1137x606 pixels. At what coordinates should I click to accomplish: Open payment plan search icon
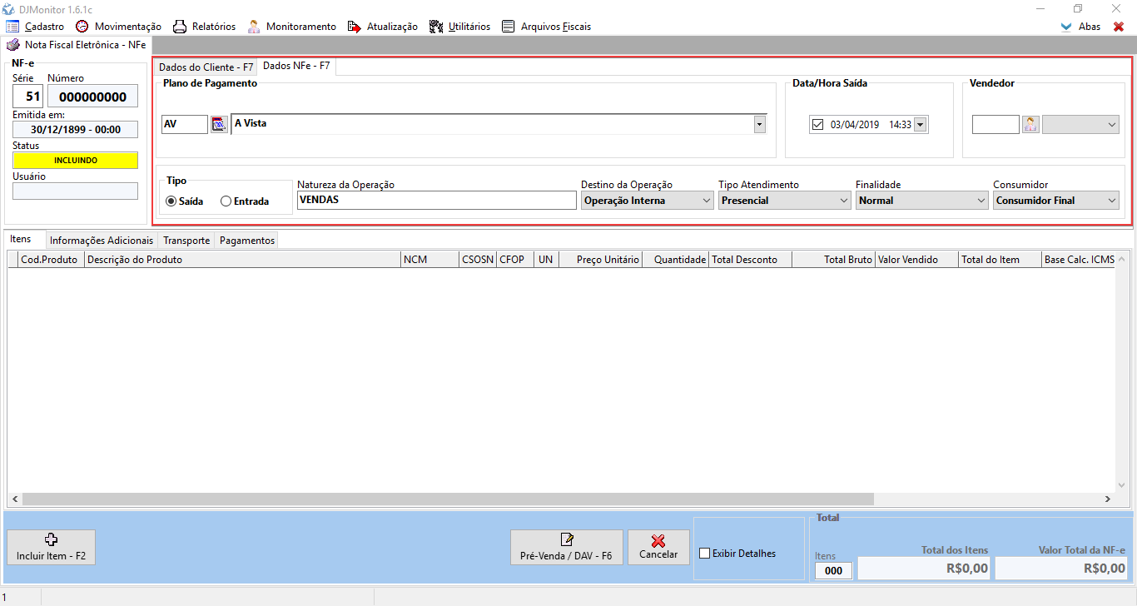tap(219, 124)
